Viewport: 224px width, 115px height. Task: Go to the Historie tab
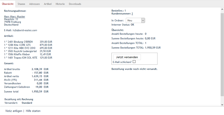tap(60, 4)
